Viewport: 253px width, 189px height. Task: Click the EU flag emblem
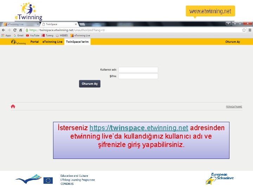pos(48,181)
